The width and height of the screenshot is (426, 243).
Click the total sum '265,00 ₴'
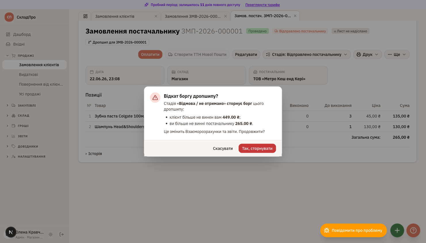pyautogui.click(x=401, y=137)
